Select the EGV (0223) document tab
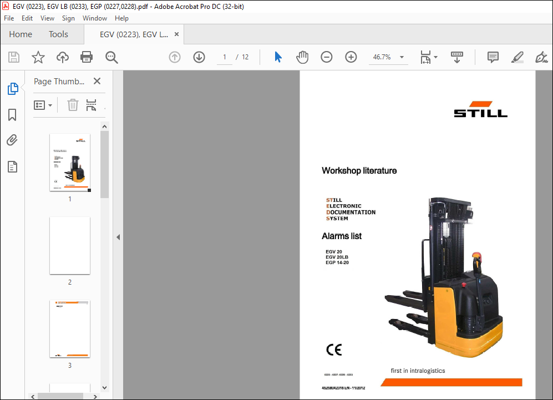553x400 pixels. tap(134, 34)
